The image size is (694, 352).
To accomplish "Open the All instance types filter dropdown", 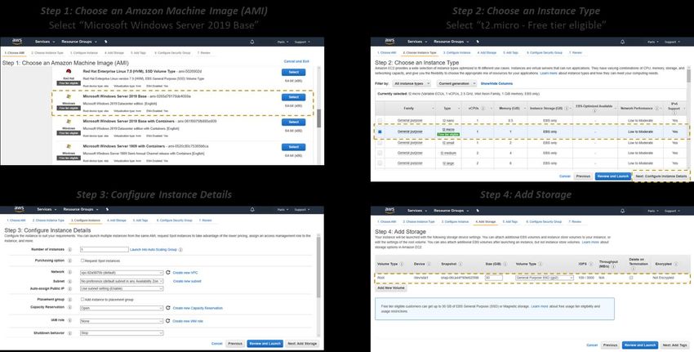I will click(x=412, y=83).
